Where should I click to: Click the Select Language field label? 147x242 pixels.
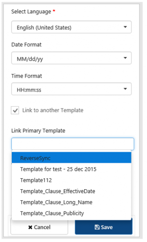tap(31, 12)
